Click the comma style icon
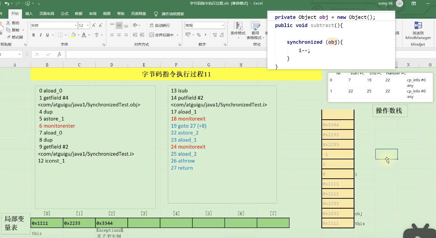The height and width of the screenshot is (238, 436). tap(205, 35)
